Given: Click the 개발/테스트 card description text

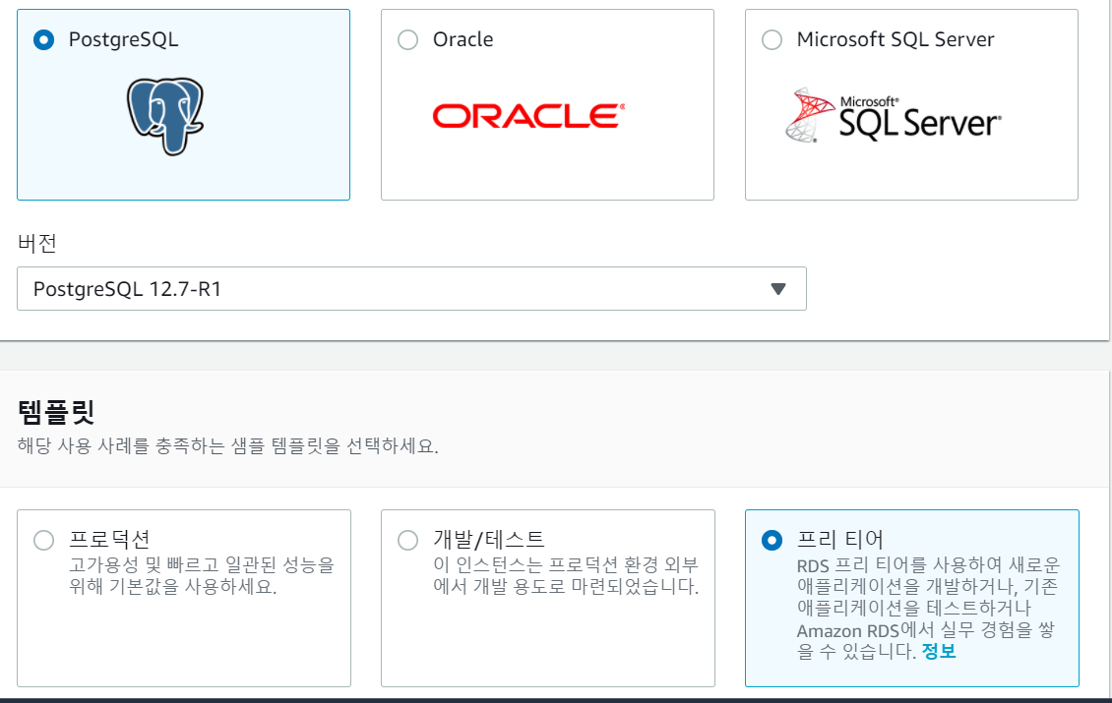Looking at the screenshot, I should point(566,575).
